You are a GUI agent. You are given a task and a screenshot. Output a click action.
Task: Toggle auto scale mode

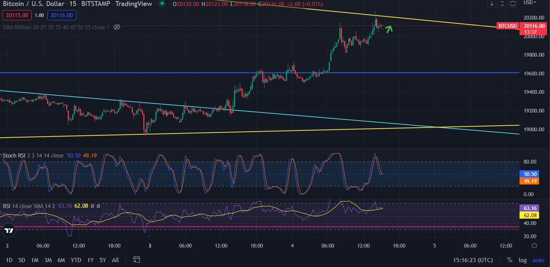click(x=538, y=260)
